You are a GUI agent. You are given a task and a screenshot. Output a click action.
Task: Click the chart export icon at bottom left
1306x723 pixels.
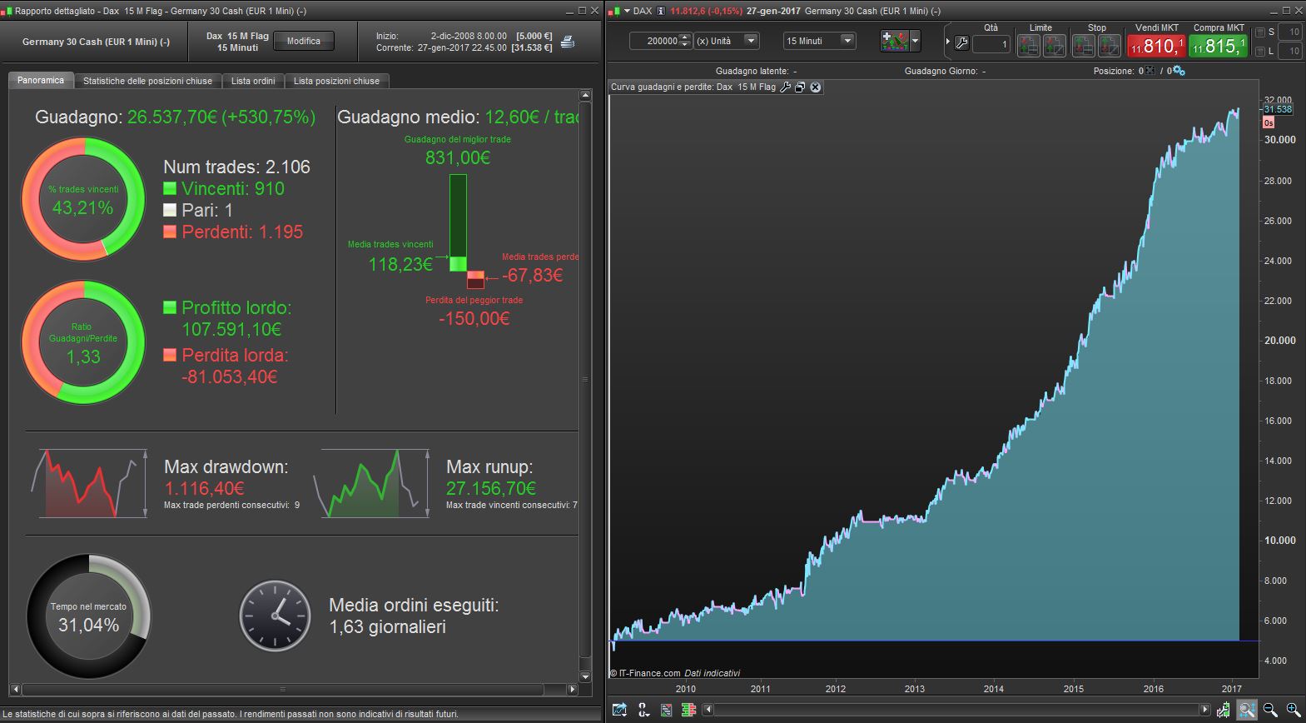coord(619,710)
